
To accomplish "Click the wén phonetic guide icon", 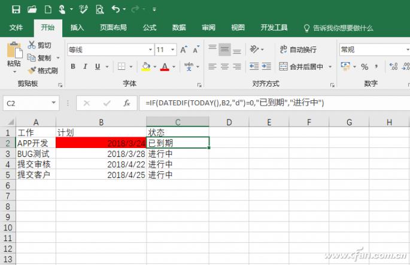I will (x=189, y=66).
